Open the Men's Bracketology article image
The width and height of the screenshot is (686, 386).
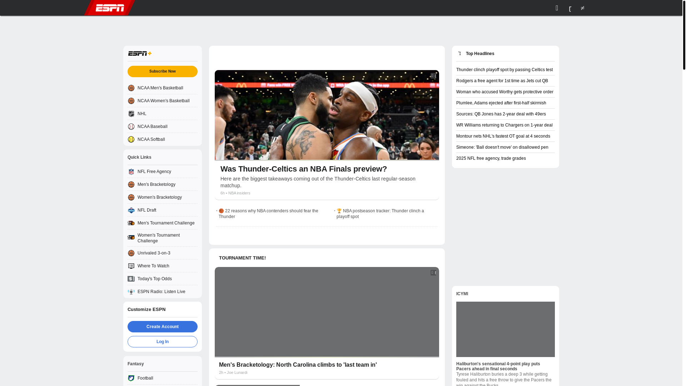(327, 312)
